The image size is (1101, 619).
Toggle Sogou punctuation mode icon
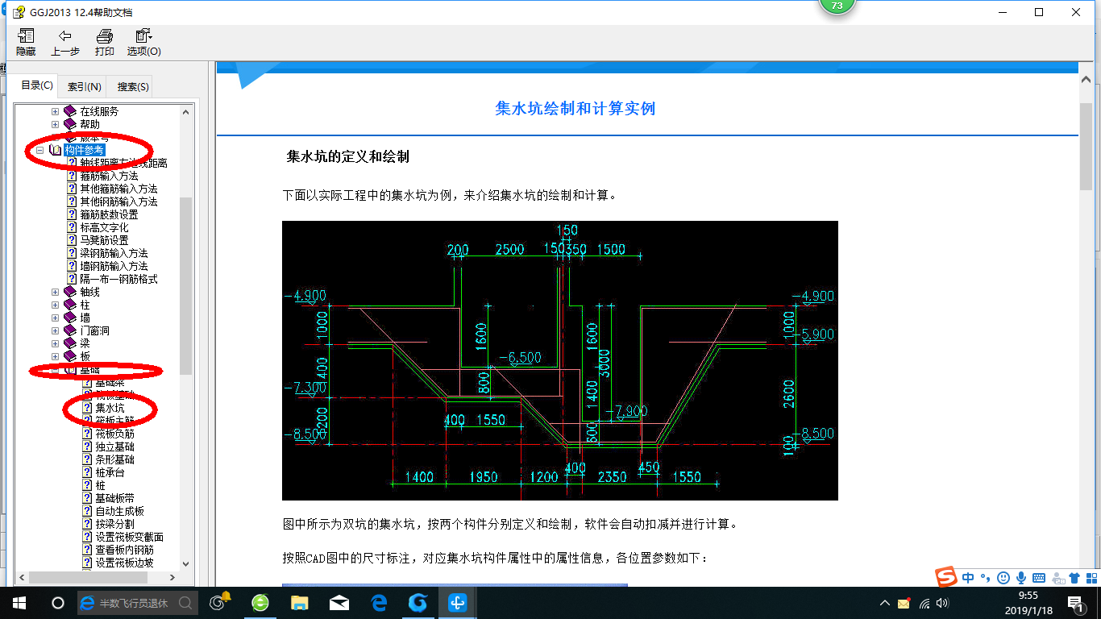[x=985, y=577]
